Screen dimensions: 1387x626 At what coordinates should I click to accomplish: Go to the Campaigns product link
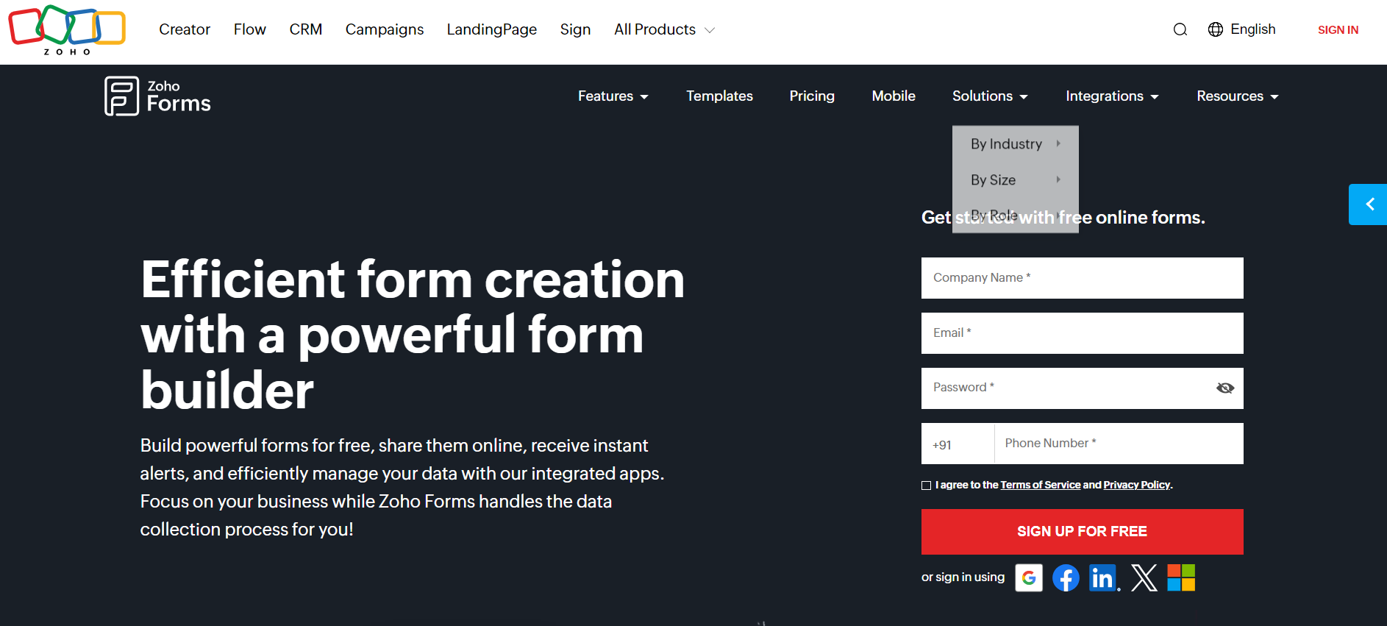[x=385, y=29]
